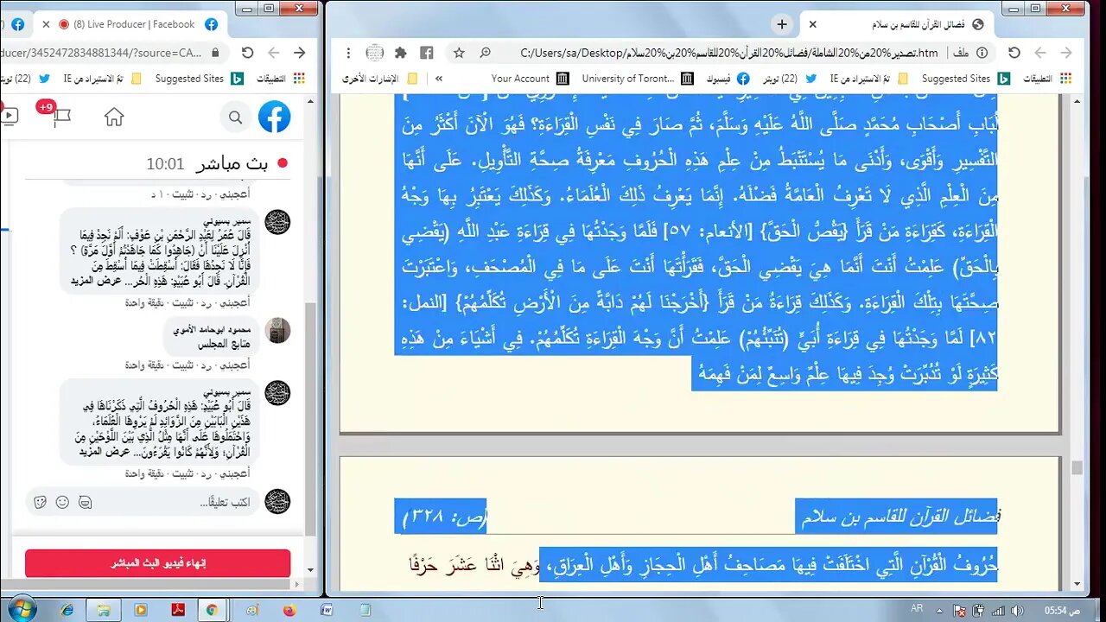The image size is (1106, 622).
Task: Show hidden system tray icons
Action: tap(940, 610)
